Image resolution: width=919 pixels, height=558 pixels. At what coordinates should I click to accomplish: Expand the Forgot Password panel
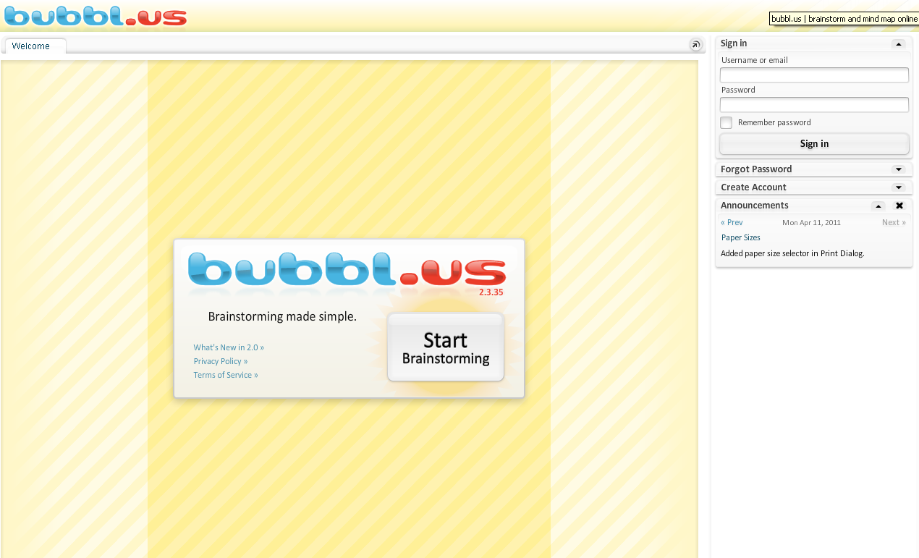click(x=899, y=169)
